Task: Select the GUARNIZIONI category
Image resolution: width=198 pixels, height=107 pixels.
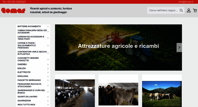Action: [x=24, y=101]
